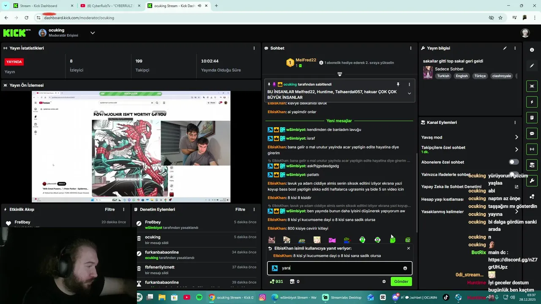
Task: Open user avatar at top right
Action: (525, 33)
